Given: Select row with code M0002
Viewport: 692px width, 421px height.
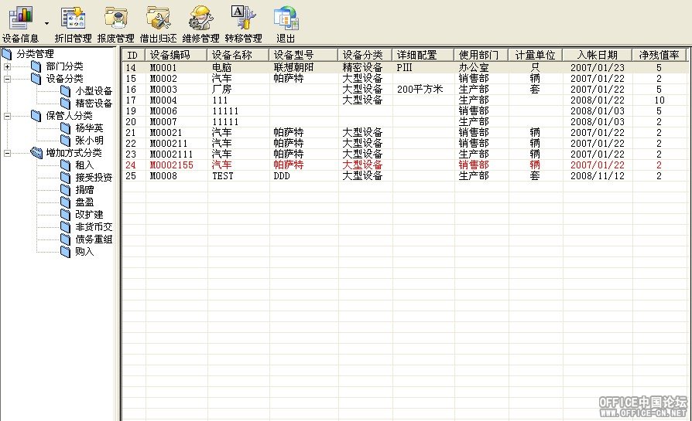Looking at the screenshot, I should pos(405,78).
